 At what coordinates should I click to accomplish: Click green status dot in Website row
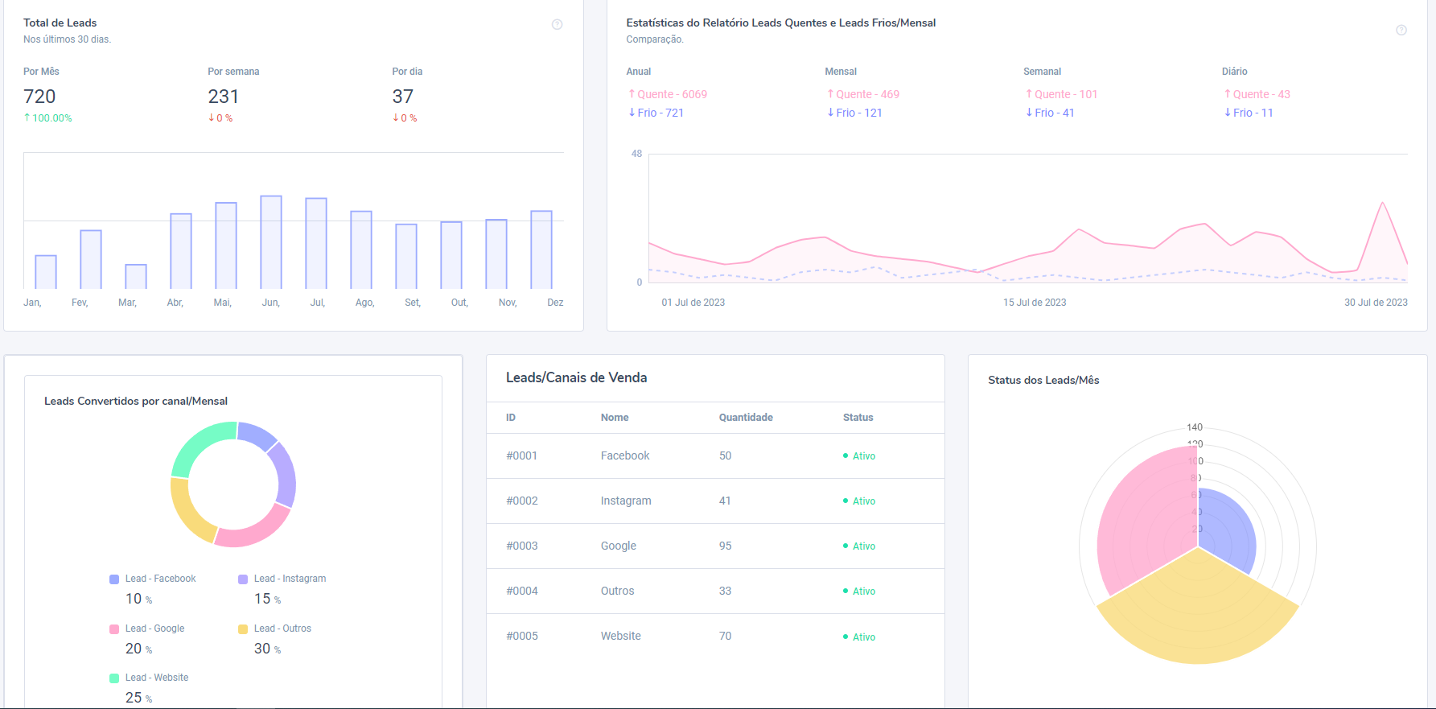tap(845, 637)
